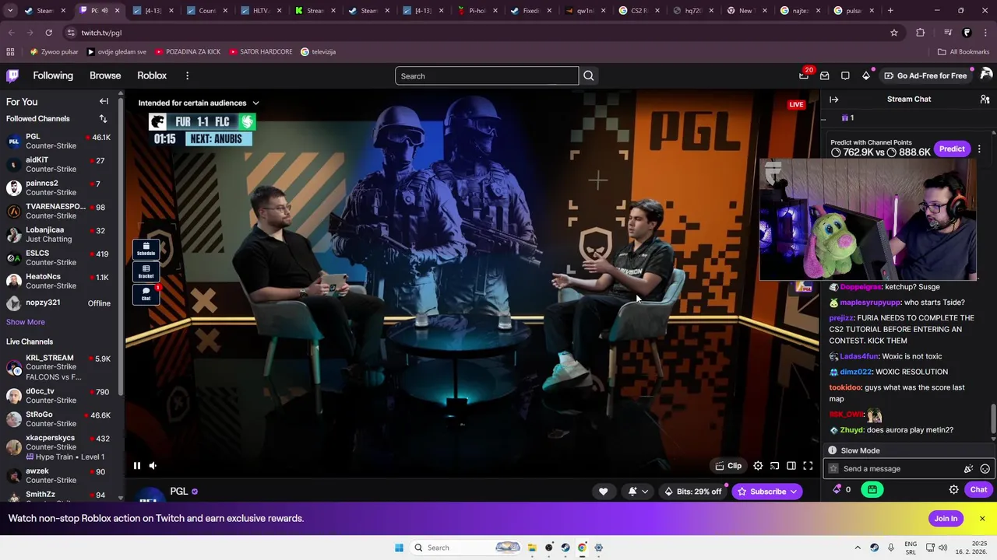Follow heart button for PGL
The image size is (997, 560).
[x=603, y=492]
